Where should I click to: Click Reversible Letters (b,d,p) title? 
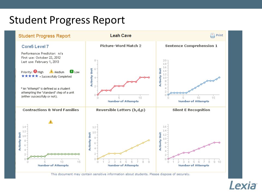pos(121,110)
